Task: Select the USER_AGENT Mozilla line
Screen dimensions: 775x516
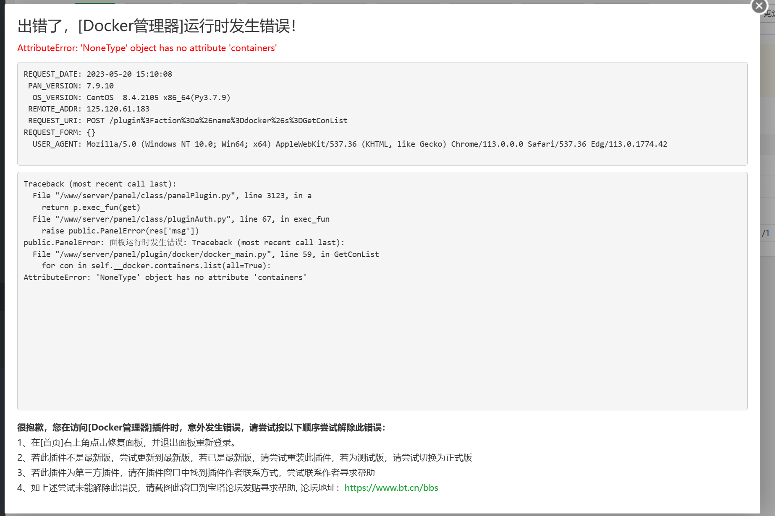Action: (350, 144)
